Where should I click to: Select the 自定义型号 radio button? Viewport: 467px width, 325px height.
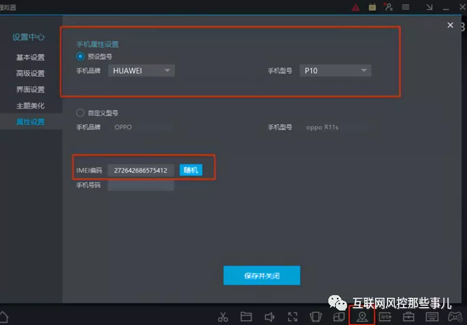tap(80, 113)
